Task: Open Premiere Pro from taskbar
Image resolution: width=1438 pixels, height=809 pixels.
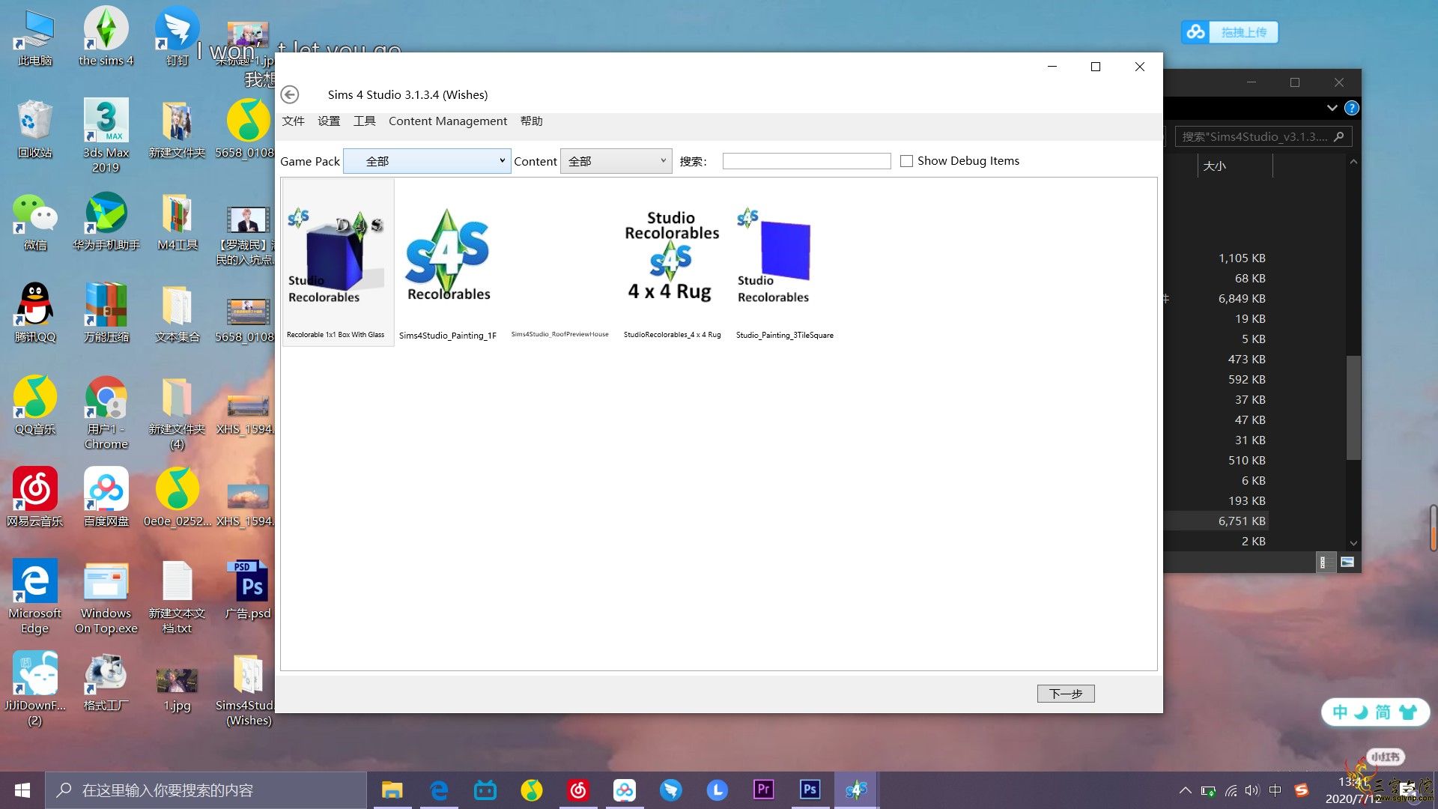Action: 763,790
